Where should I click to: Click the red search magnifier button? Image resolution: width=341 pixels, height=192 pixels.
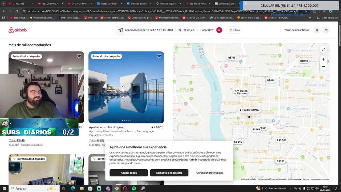pyautogui.click(x=219, y=30)
